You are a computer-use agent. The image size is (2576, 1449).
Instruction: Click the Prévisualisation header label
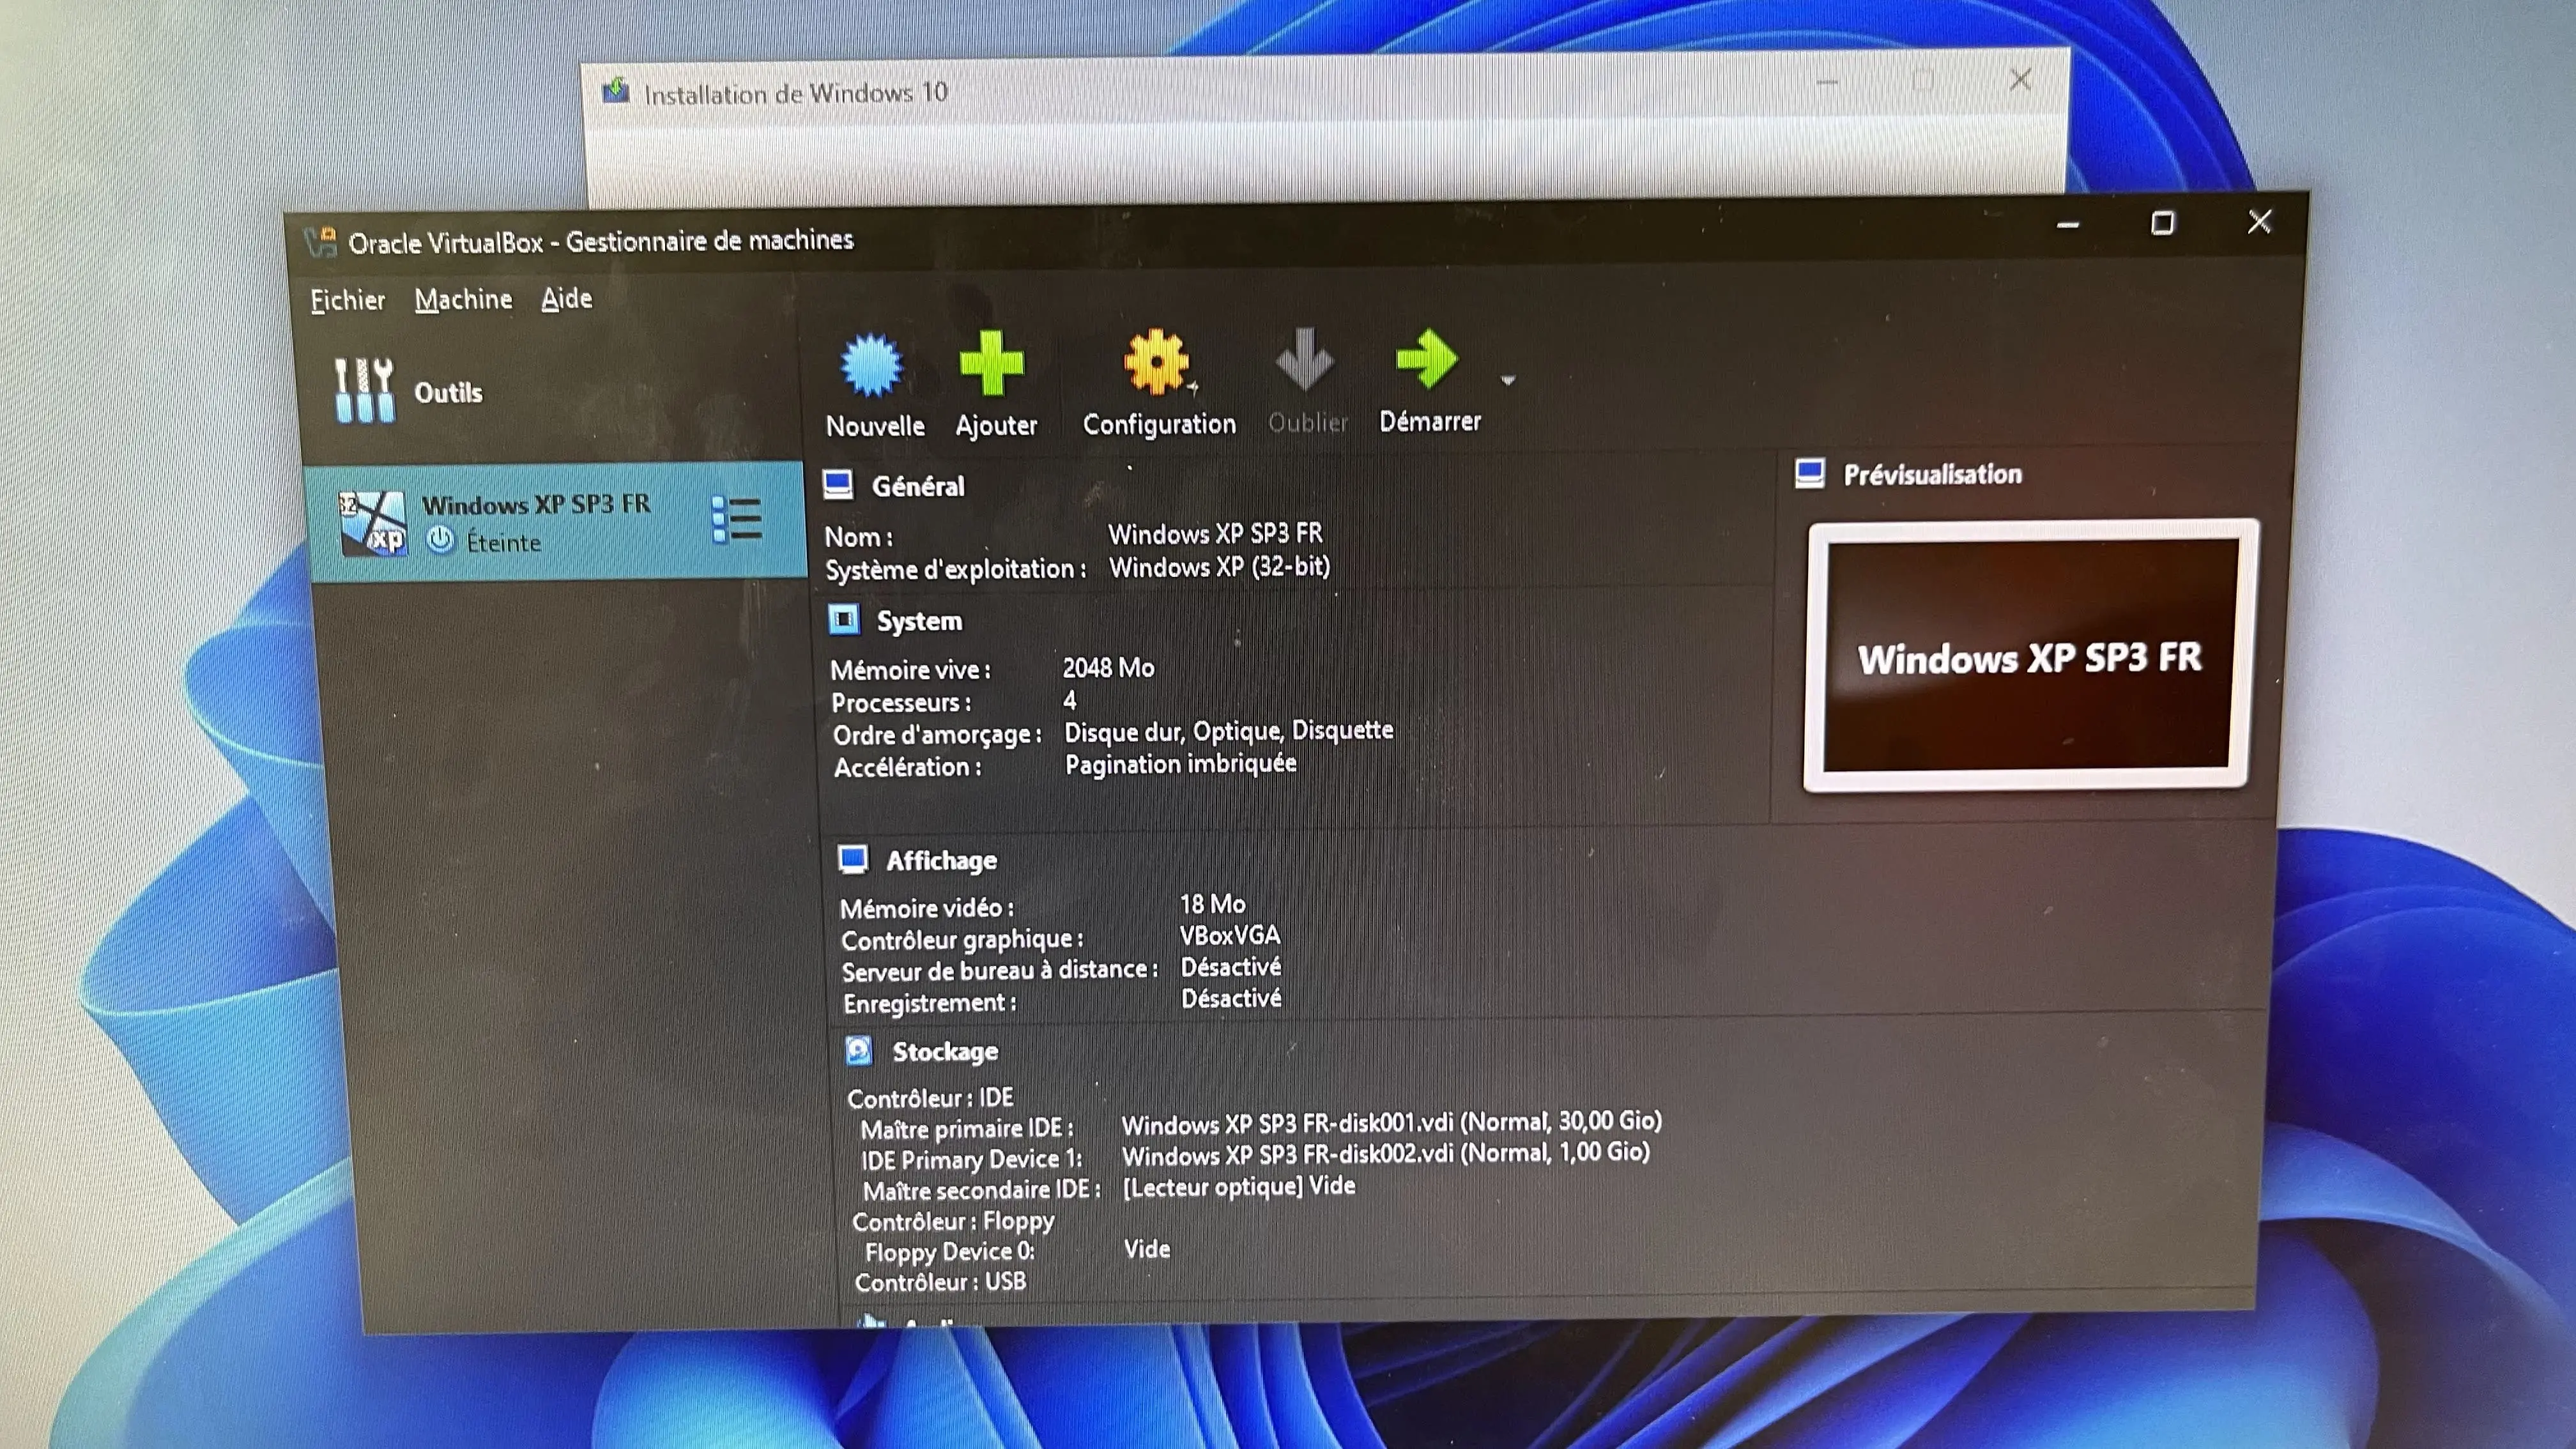point(1932,474)
